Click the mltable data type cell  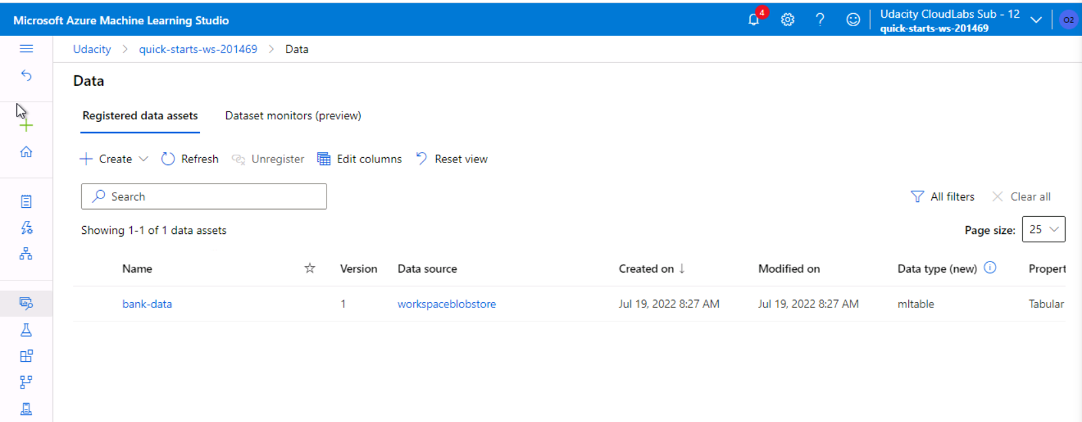[x=915, y=304]
